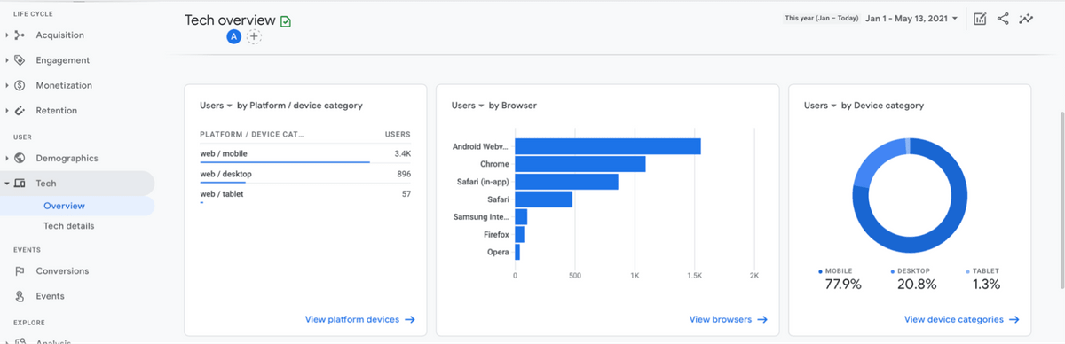Expand the Retention section
The width and height of the screenshot is (1065, 344).
[x=7, y=111]
